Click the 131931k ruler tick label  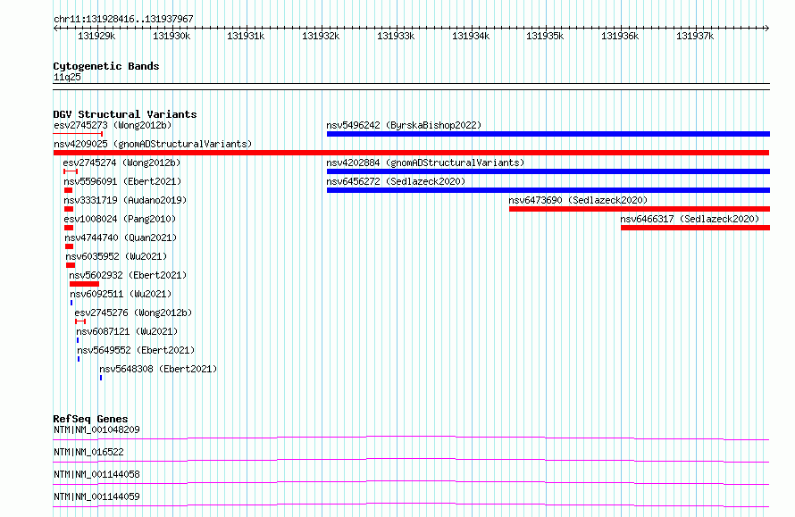246,36
